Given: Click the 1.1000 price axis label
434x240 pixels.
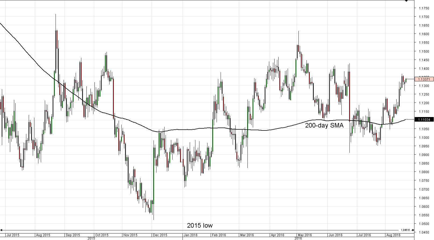Looking at the screenshot, I should pos(424,138).
